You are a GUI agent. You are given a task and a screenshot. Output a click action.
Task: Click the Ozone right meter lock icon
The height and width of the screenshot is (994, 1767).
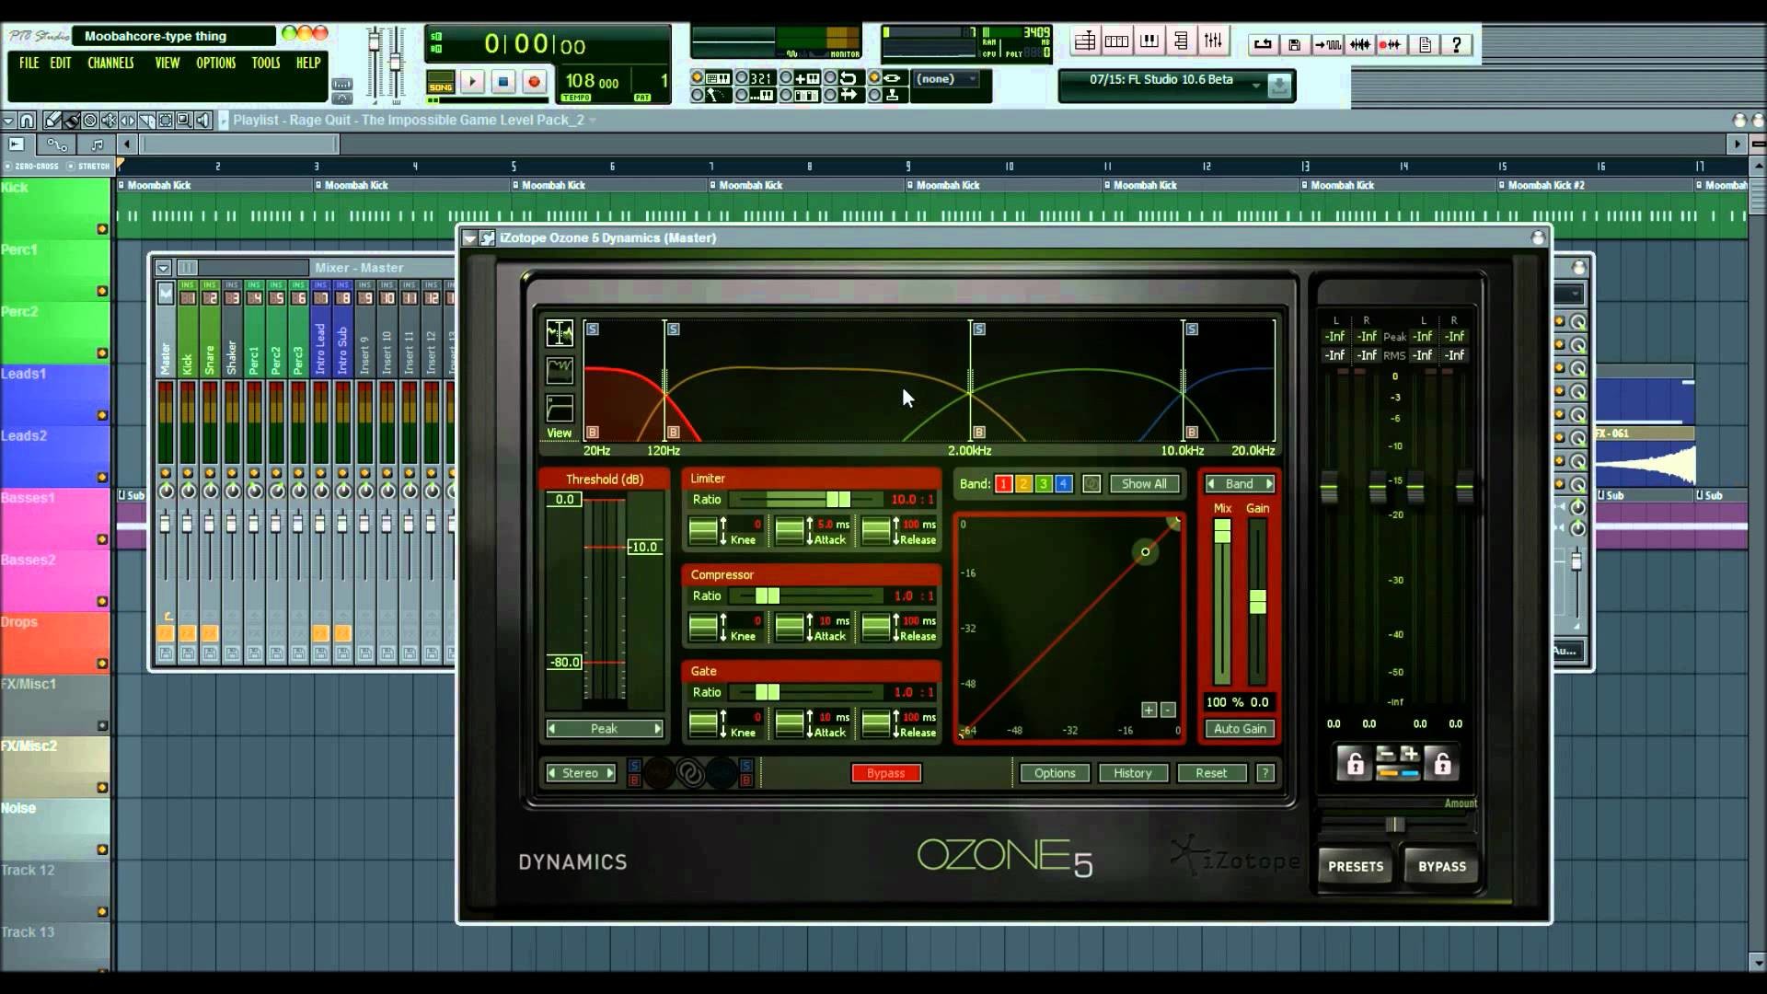[x=1442, y=763]
